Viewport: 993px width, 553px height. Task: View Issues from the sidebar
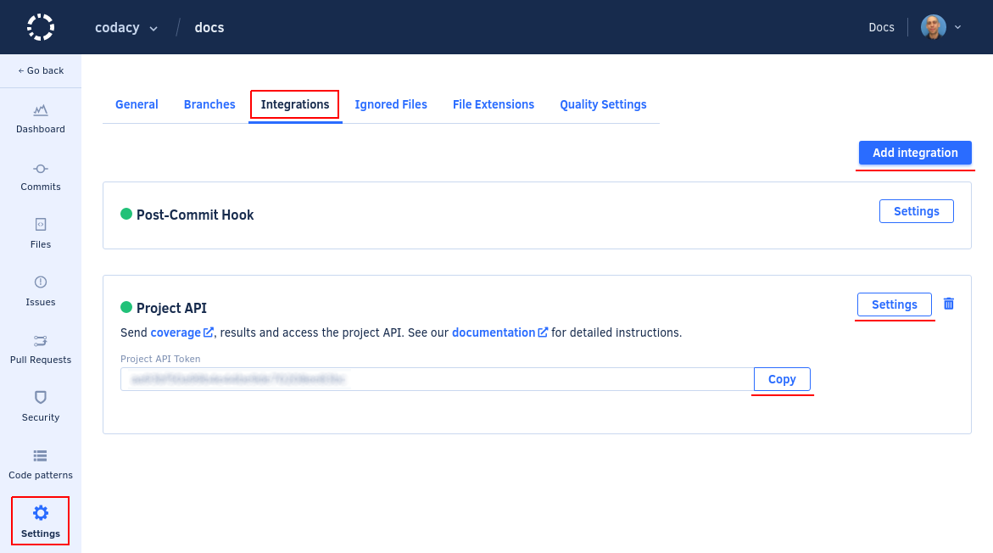[40, 292]
